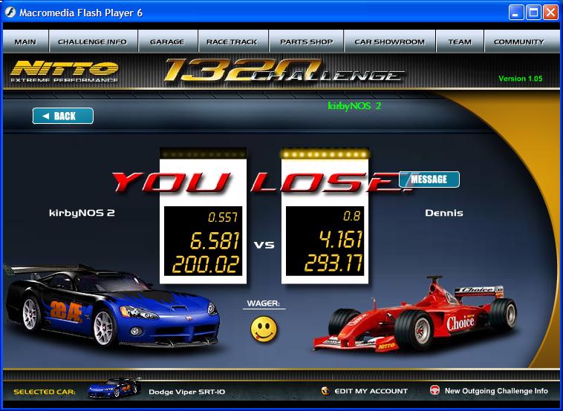Close the Flash Player window

[550, 13]
